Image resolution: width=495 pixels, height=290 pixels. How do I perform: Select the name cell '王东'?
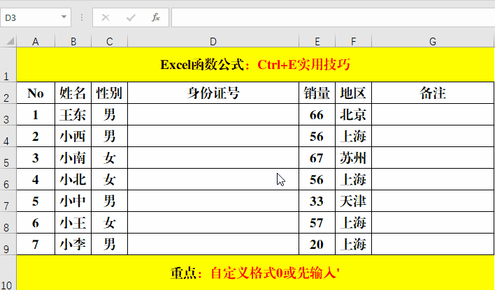click(73, 114)
